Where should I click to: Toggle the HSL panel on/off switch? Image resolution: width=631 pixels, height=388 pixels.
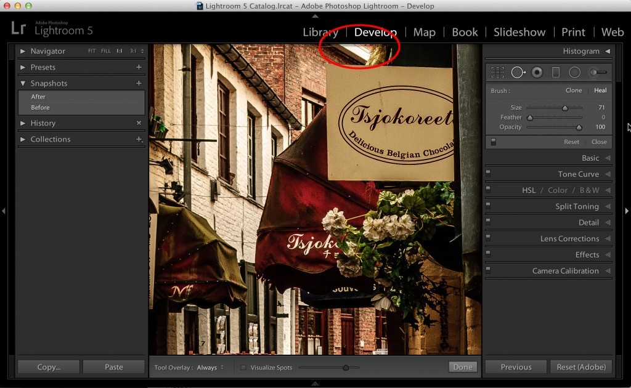488,189
